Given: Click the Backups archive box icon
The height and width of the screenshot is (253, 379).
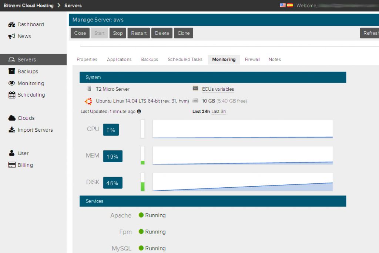Looking at the screenshot, I should (x=11, y=71).
